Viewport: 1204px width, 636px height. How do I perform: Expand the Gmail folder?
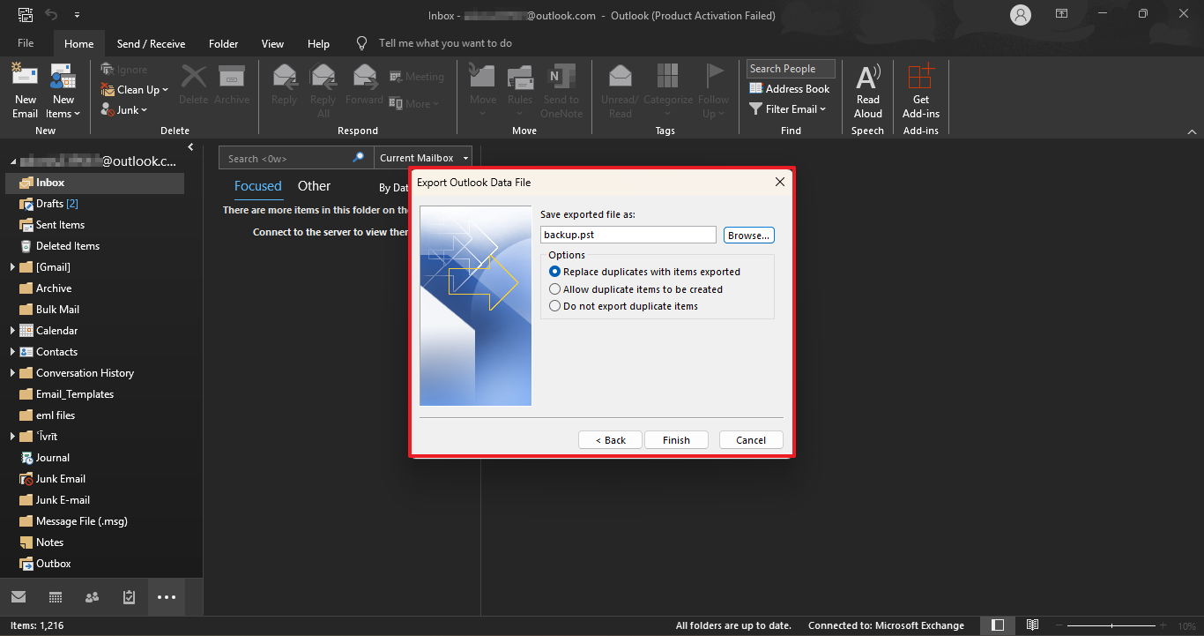click(11, 266)
